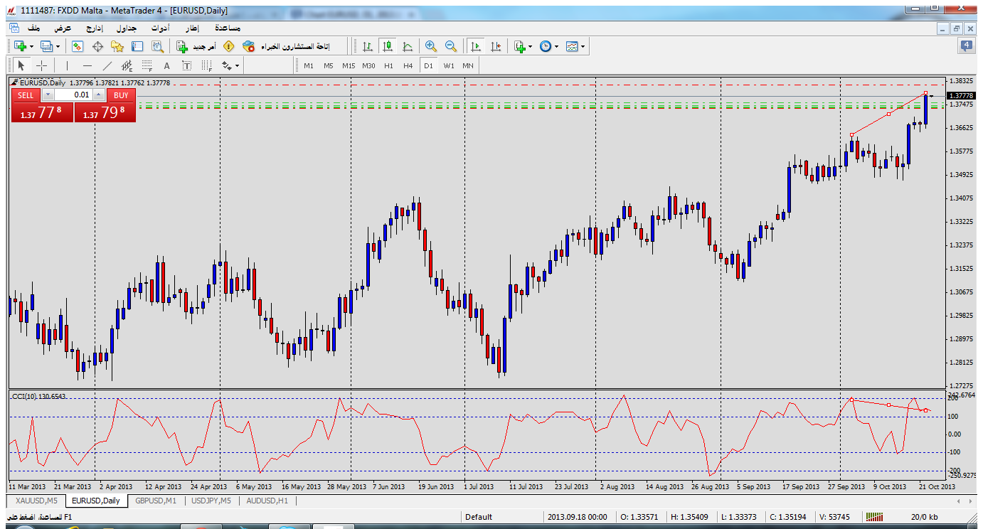Expand the arrows objects dropdown
This screenshot has height=529, width=983.
238,65
